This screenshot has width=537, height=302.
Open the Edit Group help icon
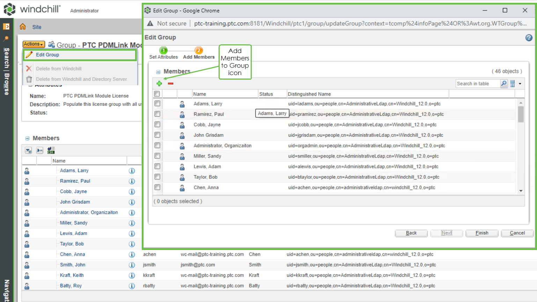pos(529,38)
